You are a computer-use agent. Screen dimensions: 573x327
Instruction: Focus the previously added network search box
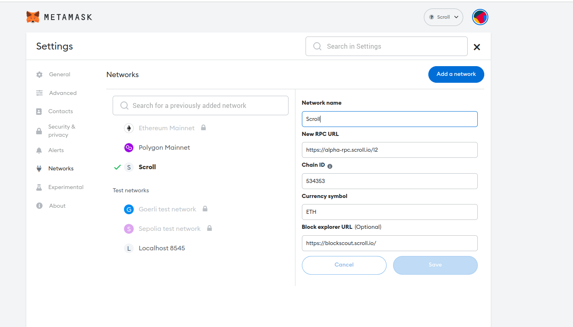201,105
